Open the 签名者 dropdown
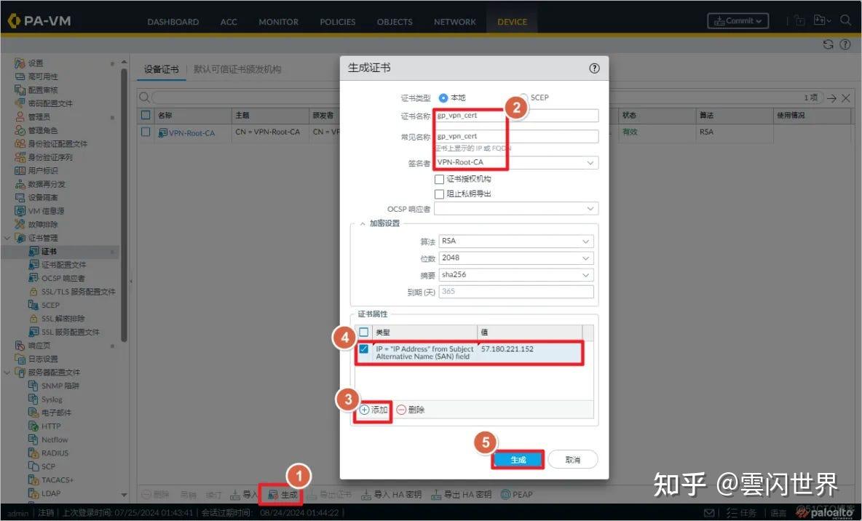This screenshot has height=521, width=862. pos(515,162)
